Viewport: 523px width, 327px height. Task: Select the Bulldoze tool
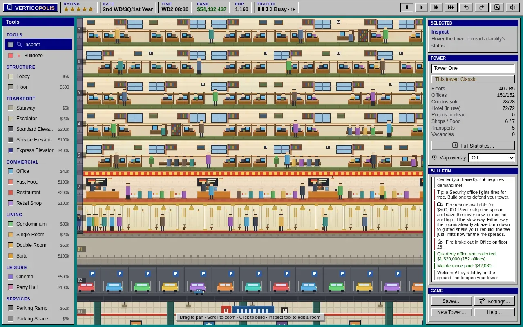tap(38, 56)
